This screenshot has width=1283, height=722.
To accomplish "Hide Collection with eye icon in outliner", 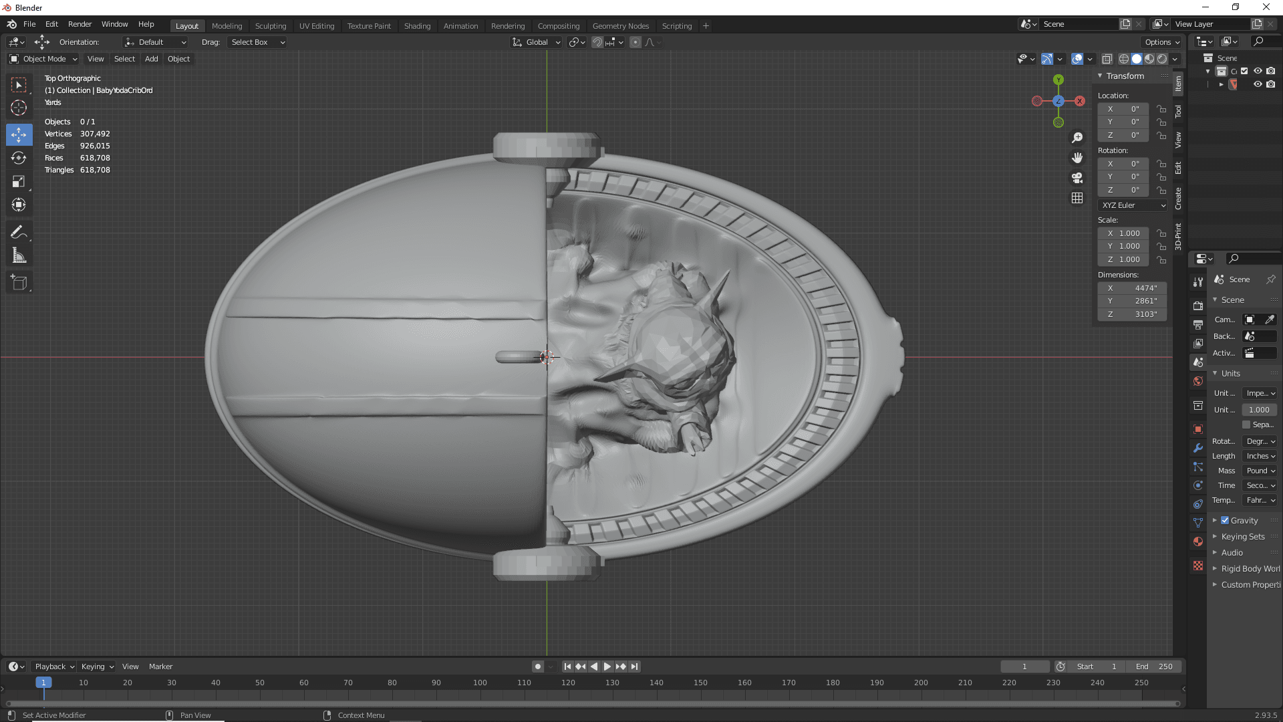I will [1258, 71].
